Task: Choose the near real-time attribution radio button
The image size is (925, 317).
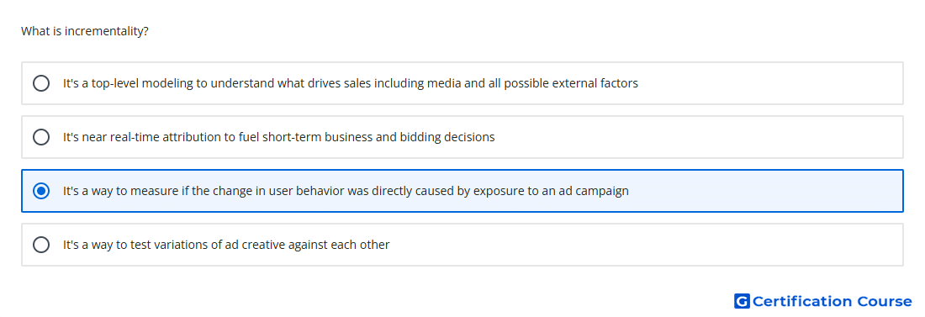Action: click(x=41, y=137)
